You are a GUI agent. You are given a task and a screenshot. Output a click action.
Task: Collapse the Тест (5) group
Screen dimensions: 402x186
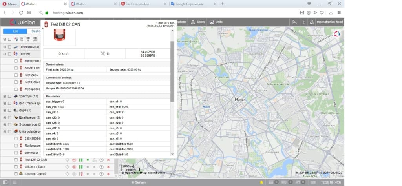5,54
